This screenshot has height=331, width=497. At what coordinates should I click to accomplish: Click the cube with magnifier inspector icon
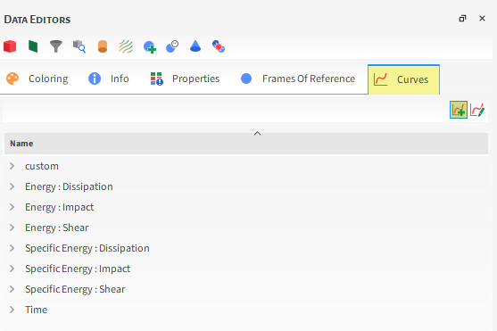coord(79,46)
